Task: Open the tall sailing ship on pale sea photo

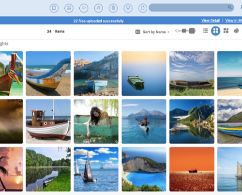Action: coord(229,169)
